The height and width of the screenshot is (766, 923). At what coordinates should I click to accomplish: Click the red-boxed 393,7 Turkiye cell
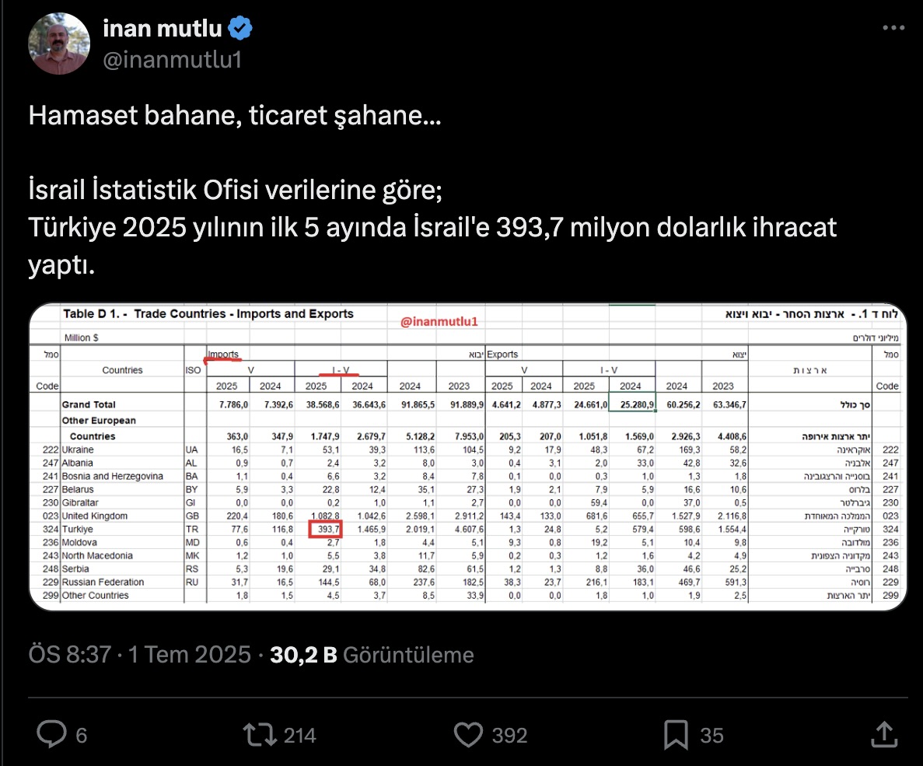click(x=326, y=529)
